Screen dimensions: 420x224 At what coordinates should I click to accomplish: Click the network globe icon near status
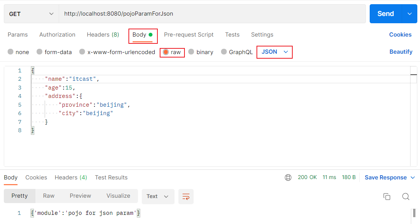(x=288, y=178)
